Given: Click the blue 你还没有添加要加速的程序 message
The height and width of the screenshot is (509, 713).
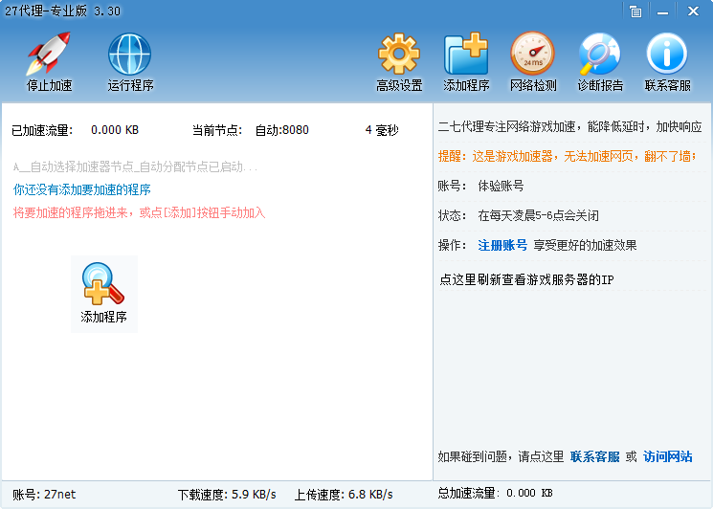Looking at the screenshot, I should click(x=82, y=189).
